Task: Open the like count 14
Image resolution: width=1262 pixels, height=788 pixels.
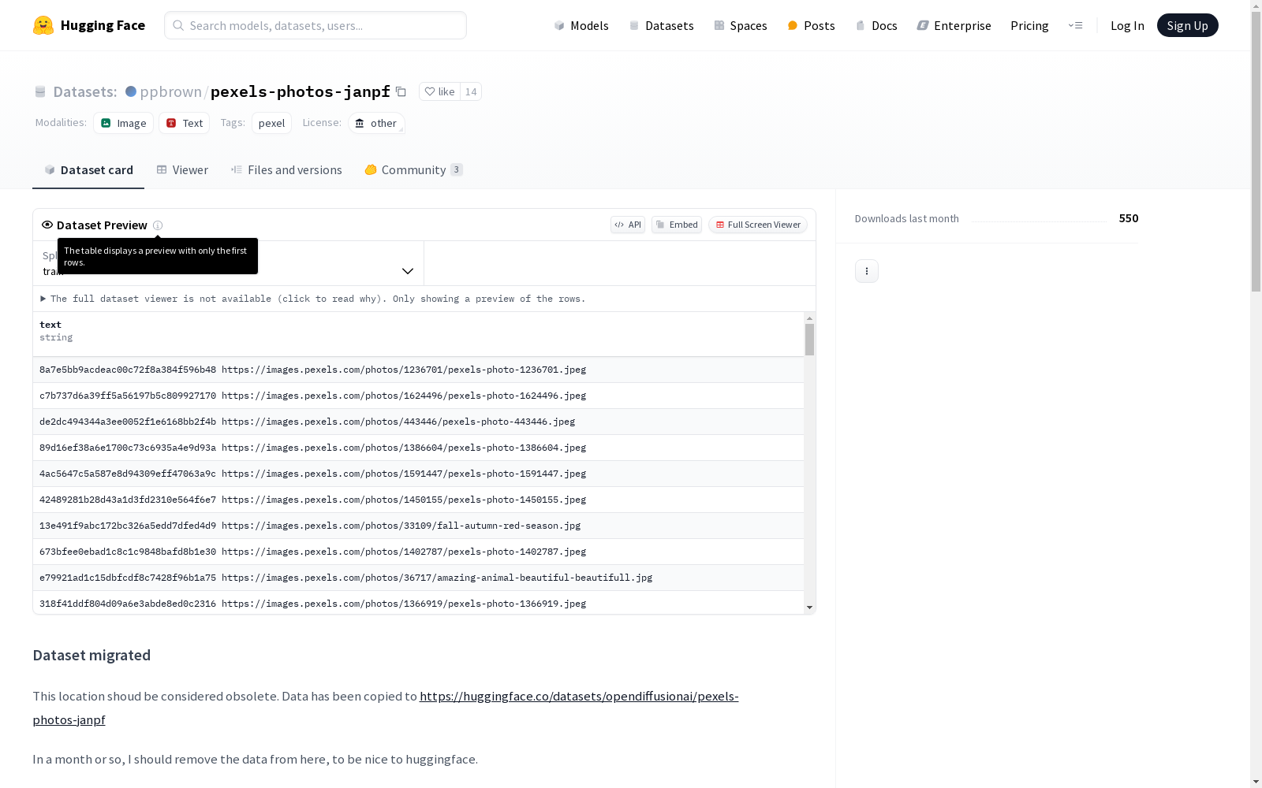Action: [471, 91]
